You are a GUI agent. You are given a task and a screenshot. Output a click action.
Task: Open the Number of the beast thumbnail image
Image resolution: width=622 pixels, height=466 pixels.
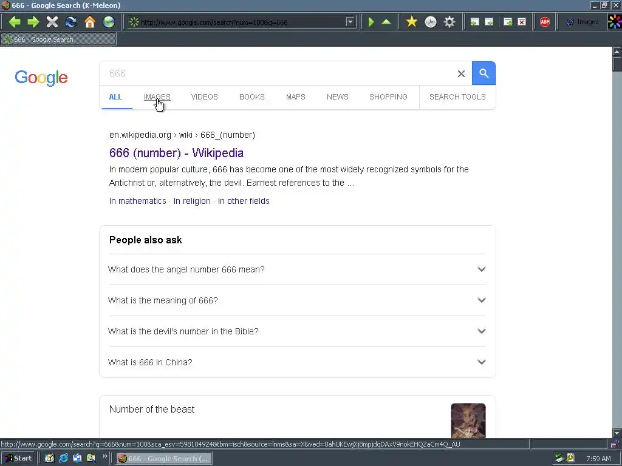point(468,420)
